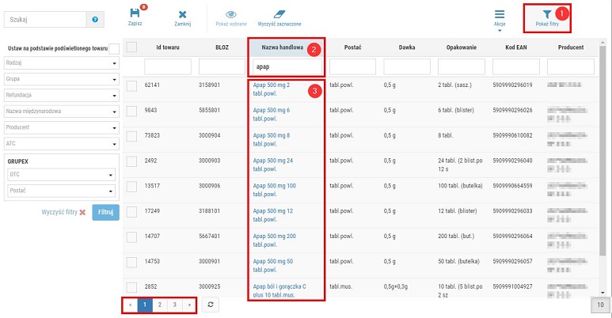The height and width of the screenshot is (318, 612).
Task: Tick 'Ustaw na podstawie podświetlonego towaru' checkbox
Action: coord(114,49)
